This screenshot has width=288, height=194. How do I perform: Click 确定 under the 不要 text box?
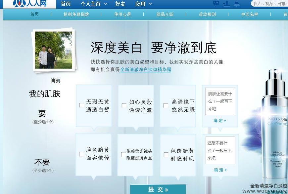(220, 170)
